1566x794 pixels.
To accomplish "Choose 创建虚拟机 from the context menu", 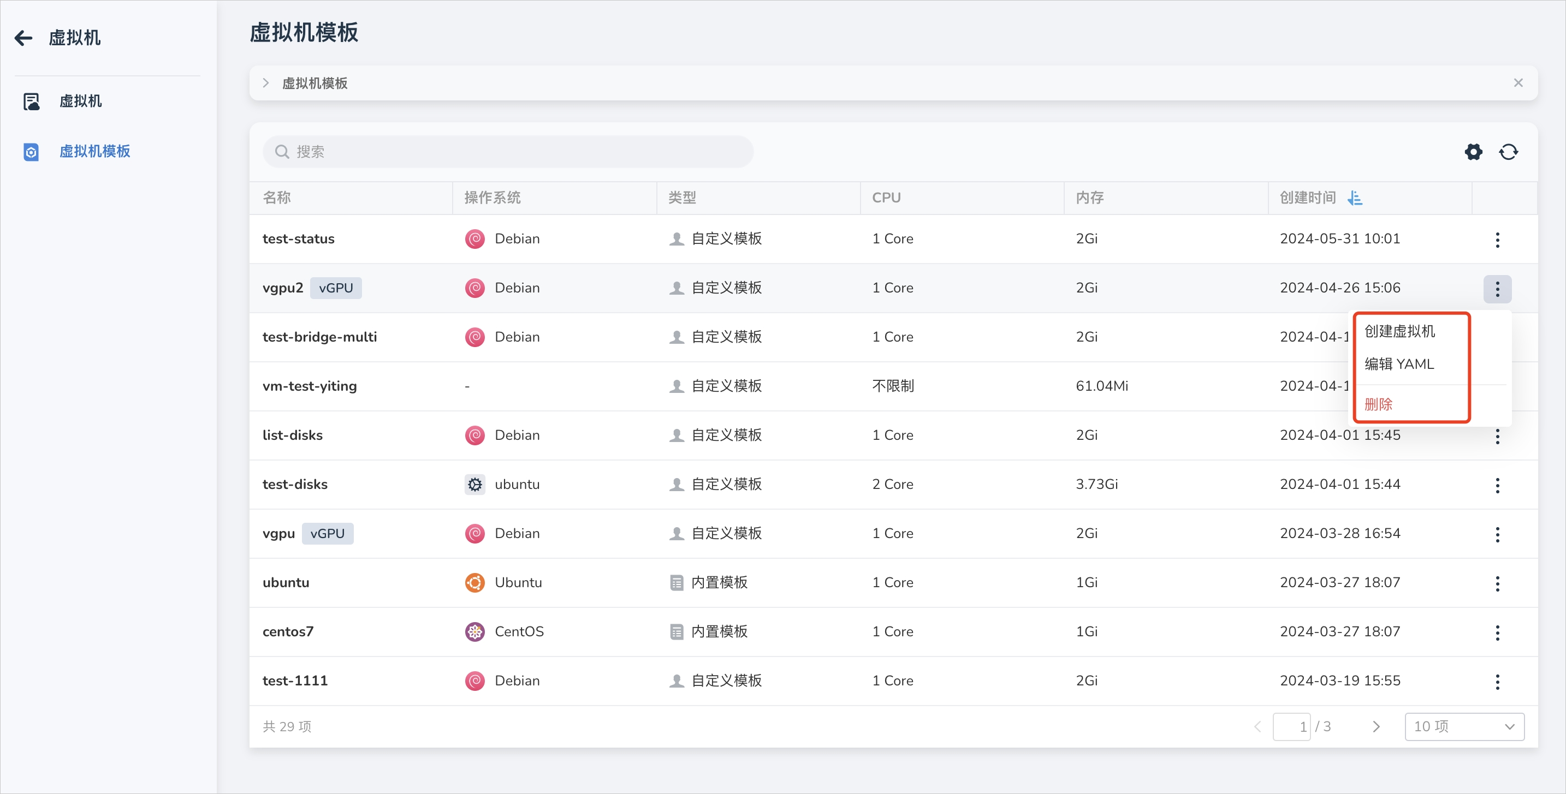I will [1399, 331].
